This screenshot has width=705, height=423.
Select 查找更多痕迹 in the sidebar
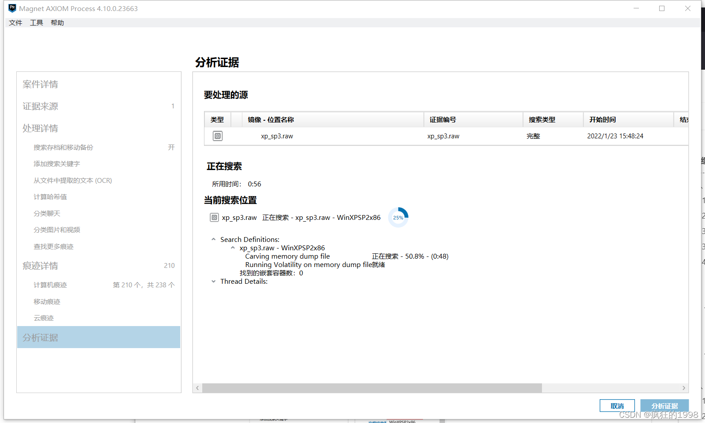point(54,247)
